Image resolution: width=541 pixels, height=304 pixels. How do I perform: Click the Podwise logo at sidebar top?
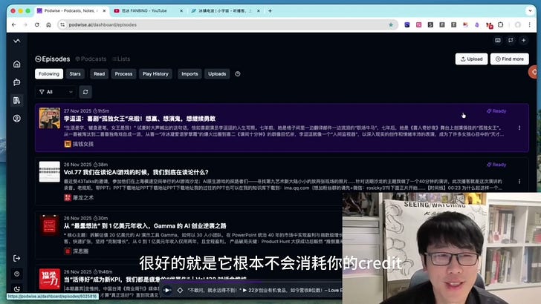16,41
